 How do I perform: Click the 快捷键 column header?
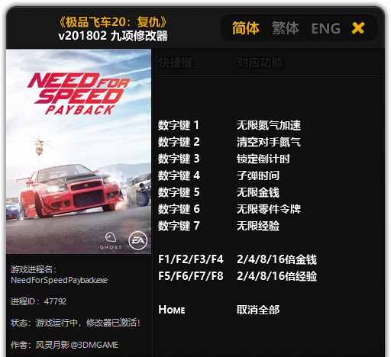pyautogui.click(x=176, y=63)
